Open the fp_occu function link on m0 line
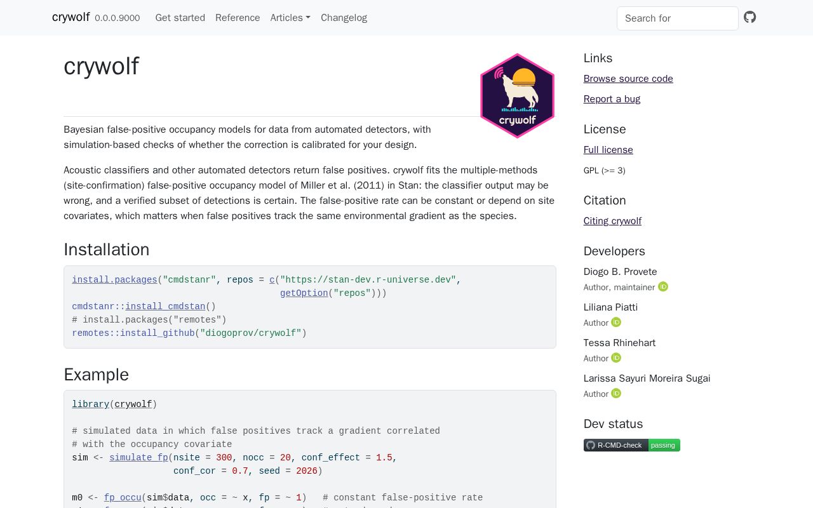Image resolution: width=813 pixels, height=508 pixels. tap(123, 498)
